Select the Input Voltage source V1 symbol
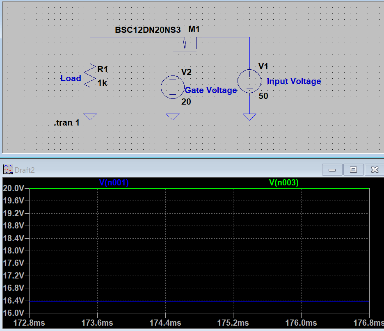384x331 pixels. 249,81
